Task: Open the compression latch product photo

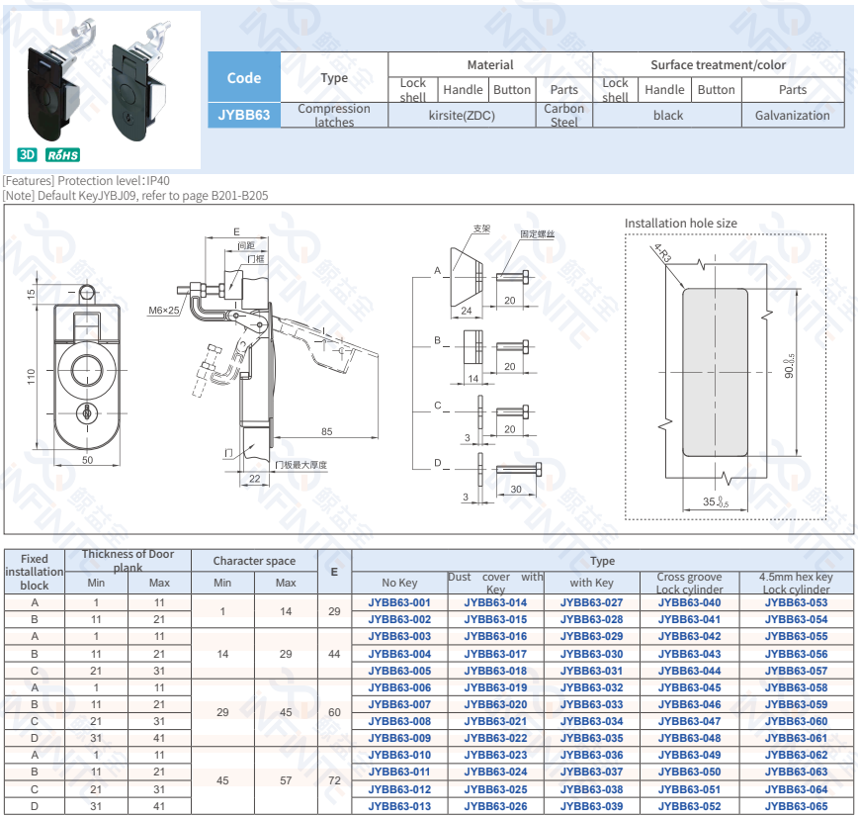Action: click(102, 86)
